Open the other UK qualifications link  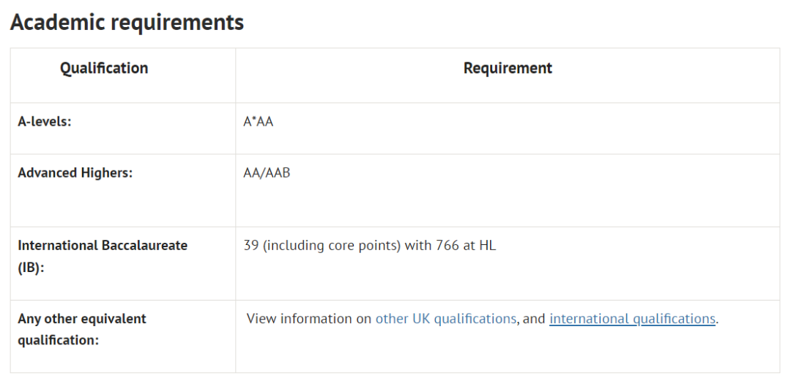(x=445, y=319)
